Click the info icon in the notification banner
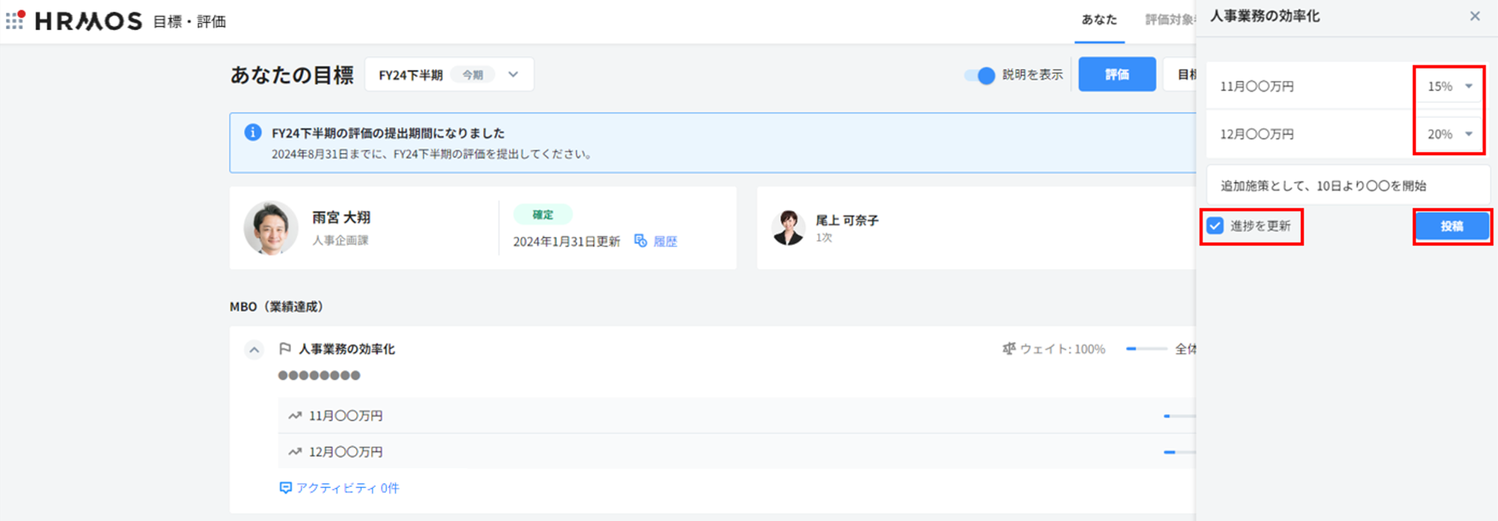The image size is (1498, 521). coord(252,132)
